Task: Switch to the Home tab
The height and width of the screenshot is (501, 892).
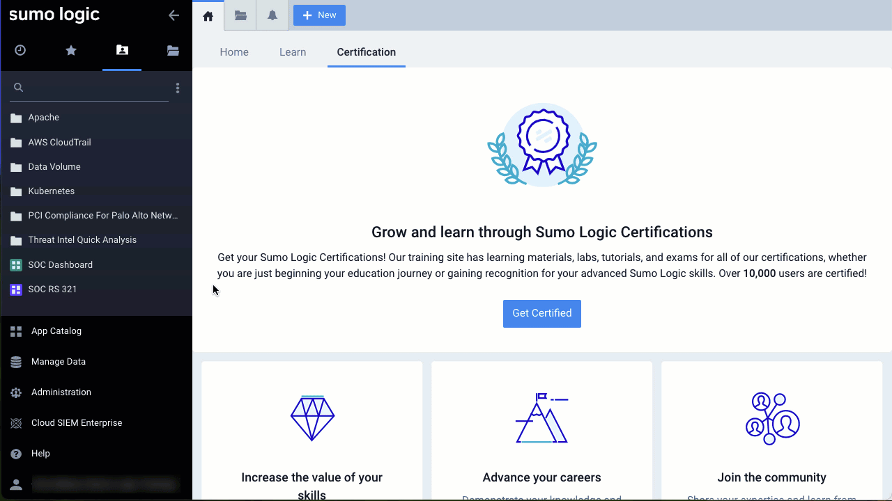Action: pyautogui.click(x=234, y=51)
